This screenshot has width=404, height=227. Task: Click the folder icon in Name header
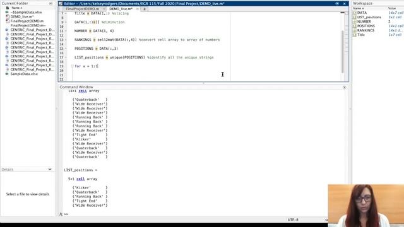[x=8, y=8]
